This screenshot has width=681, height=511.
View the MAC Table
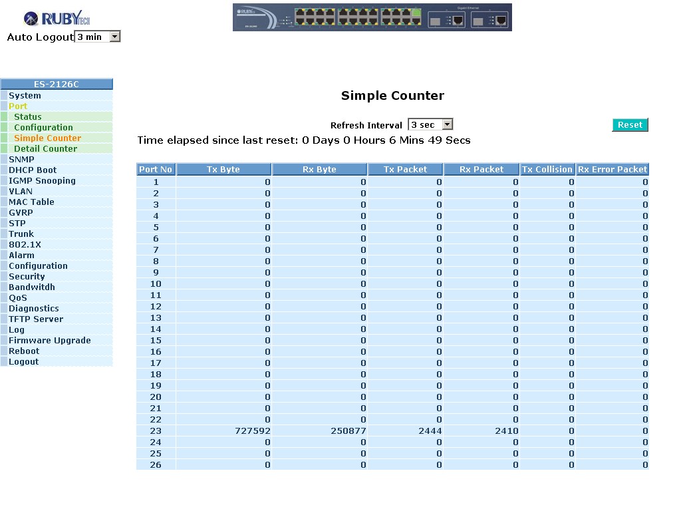click(31, 202)
